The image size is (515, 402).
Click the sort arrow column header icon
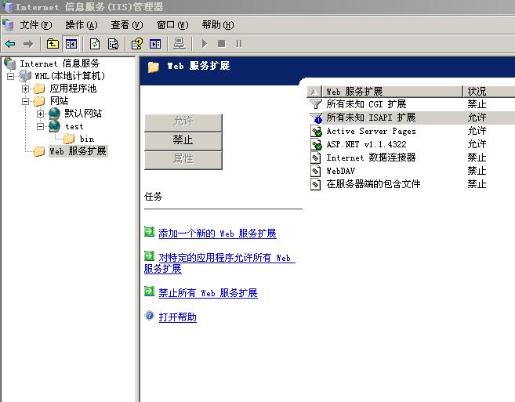point(314,92)
